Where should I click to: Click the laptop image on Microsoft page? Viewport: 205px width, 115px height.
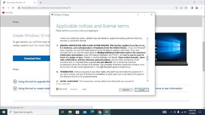pos(171,49)
